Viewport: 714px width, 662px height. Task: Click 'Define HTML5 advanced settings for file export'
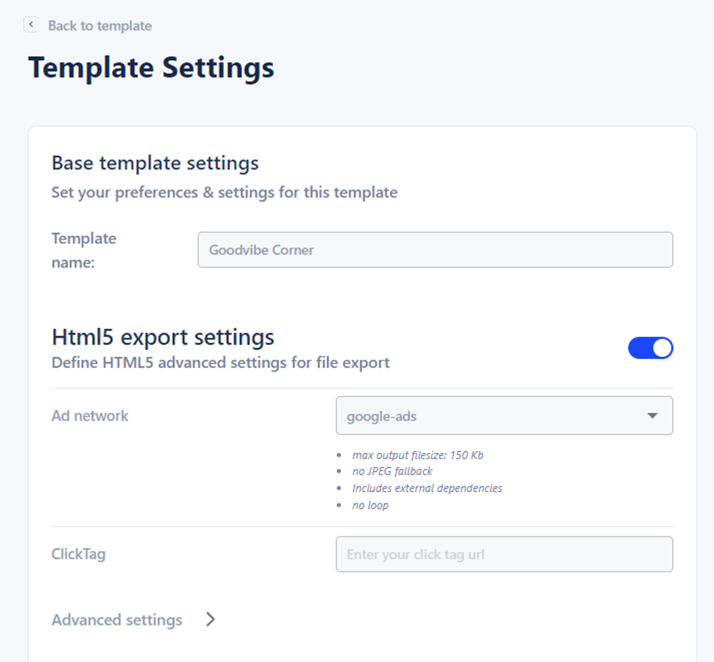coord(221,363)
